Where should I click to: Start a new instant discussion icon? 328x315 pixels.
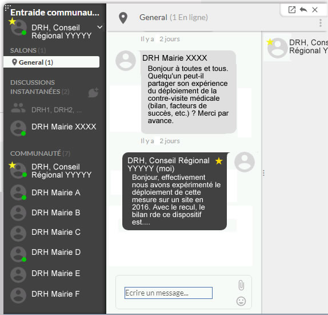click(93, 92)
